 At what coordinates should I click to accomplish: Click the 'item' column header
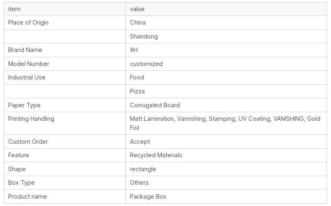coord(64,9)
